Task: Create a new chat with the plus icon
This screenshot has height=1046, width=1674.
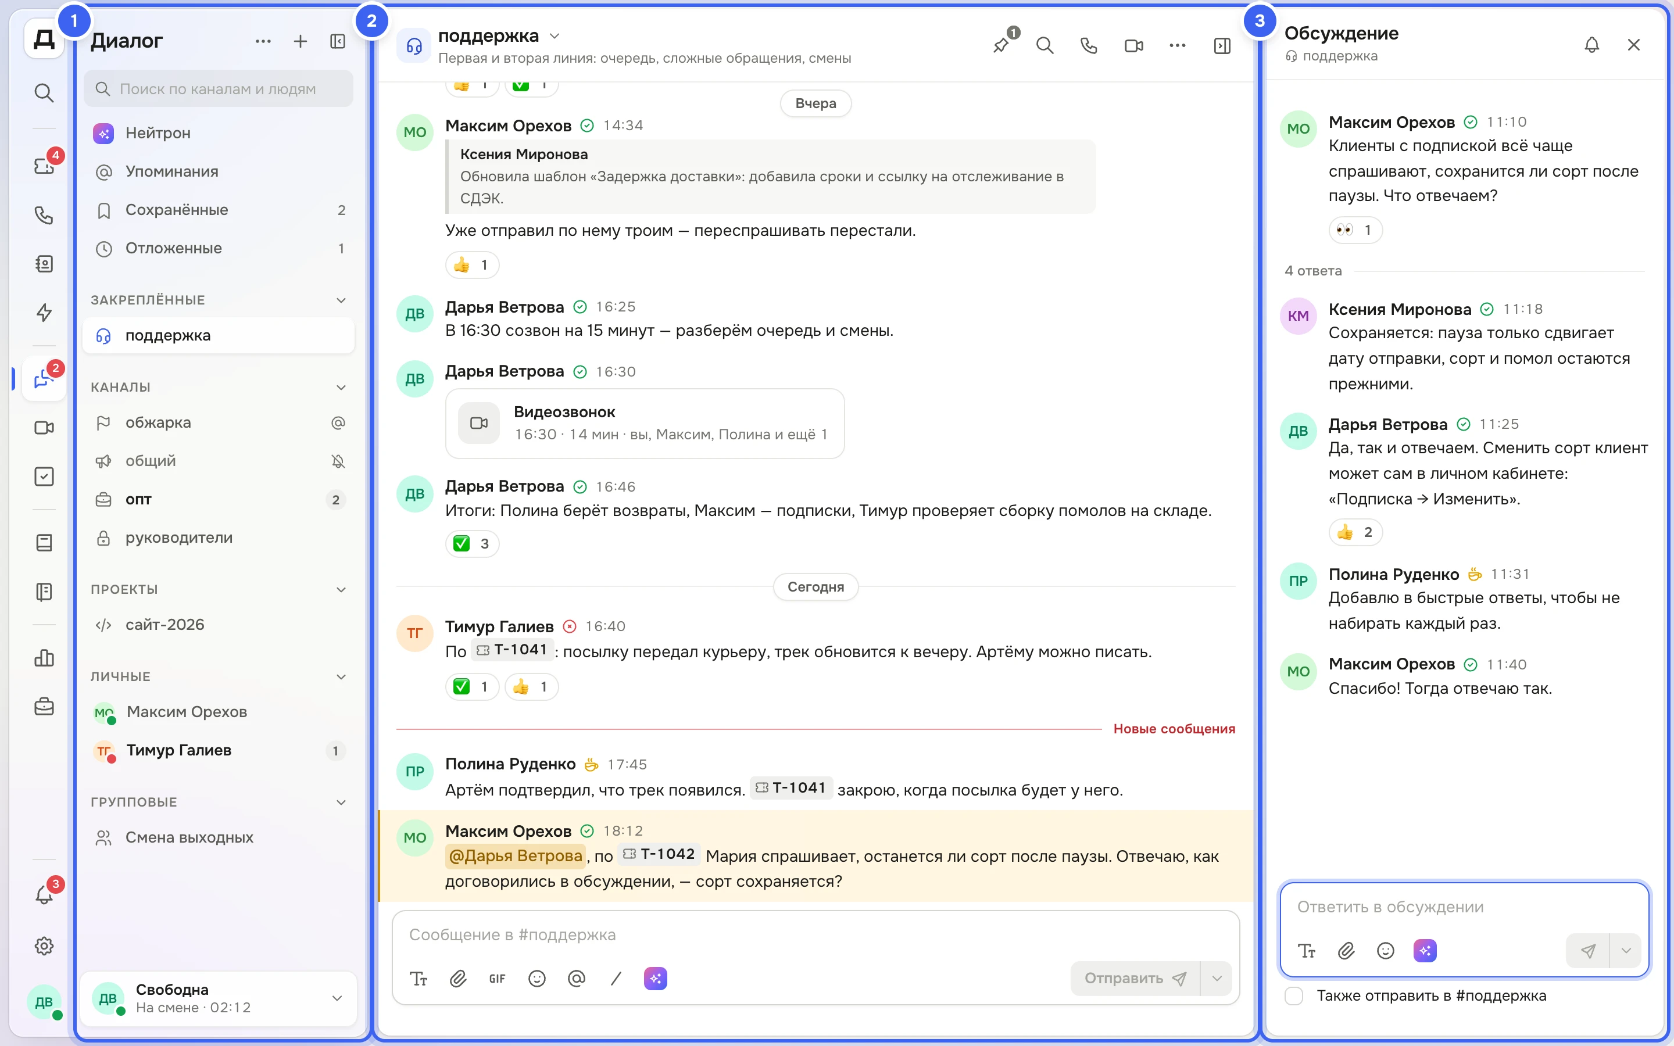Action: (x=300, y=41)
